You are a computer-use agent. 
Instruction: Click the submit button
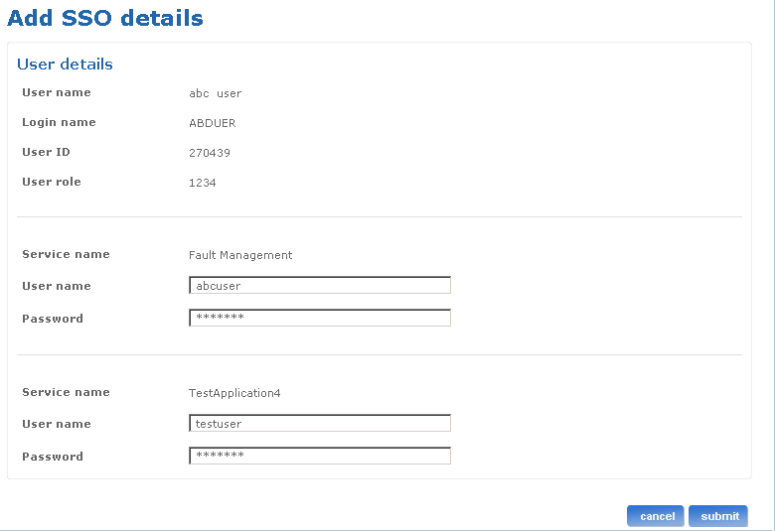coord(717,516)
